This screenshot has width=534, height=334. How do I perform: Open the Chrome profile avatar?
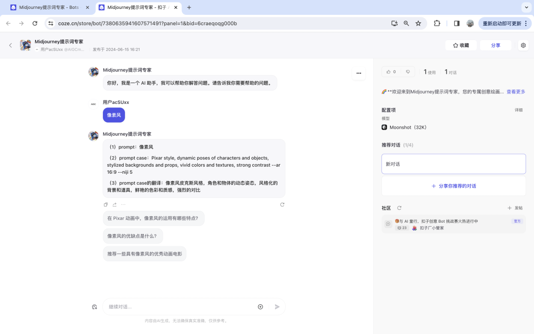(x=470, y=23)
